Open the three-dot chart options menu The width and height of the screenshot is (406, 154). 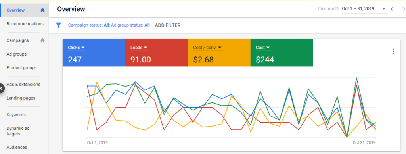tap(393, 51)
